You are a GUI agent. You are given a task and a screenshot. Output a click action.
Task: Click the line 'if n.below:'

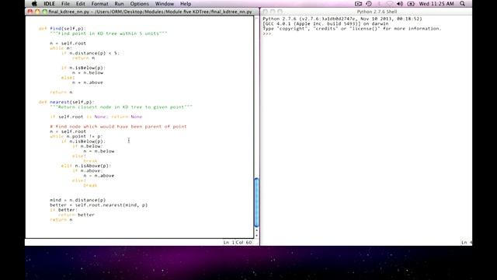click(88, 146)
